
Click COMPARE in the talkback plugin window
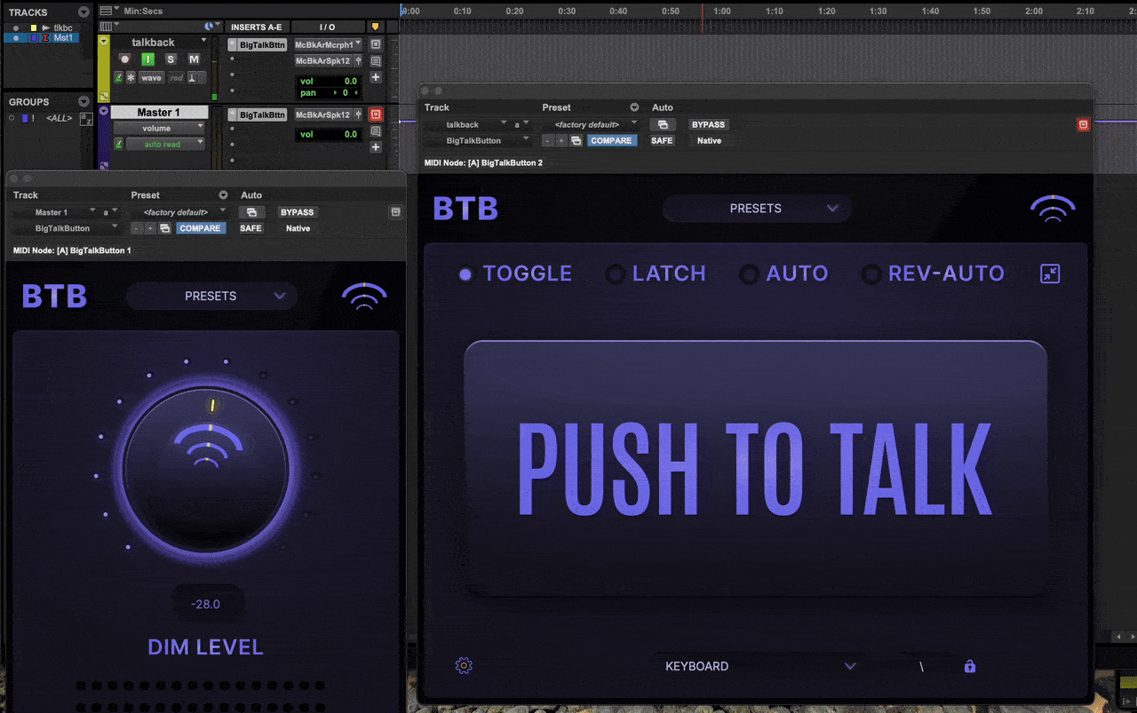[x=612, y=140]
